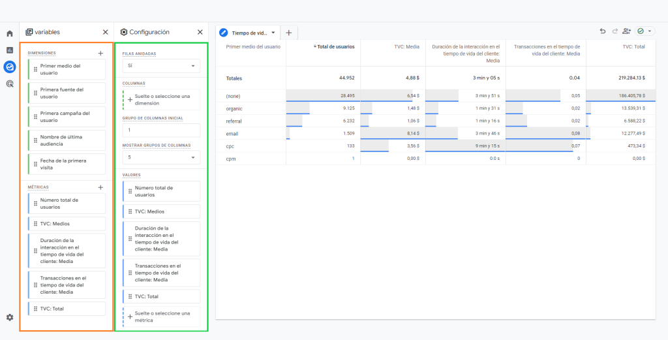Click the TVC: Total column header
Screen dimensions: 668x340
633,47
